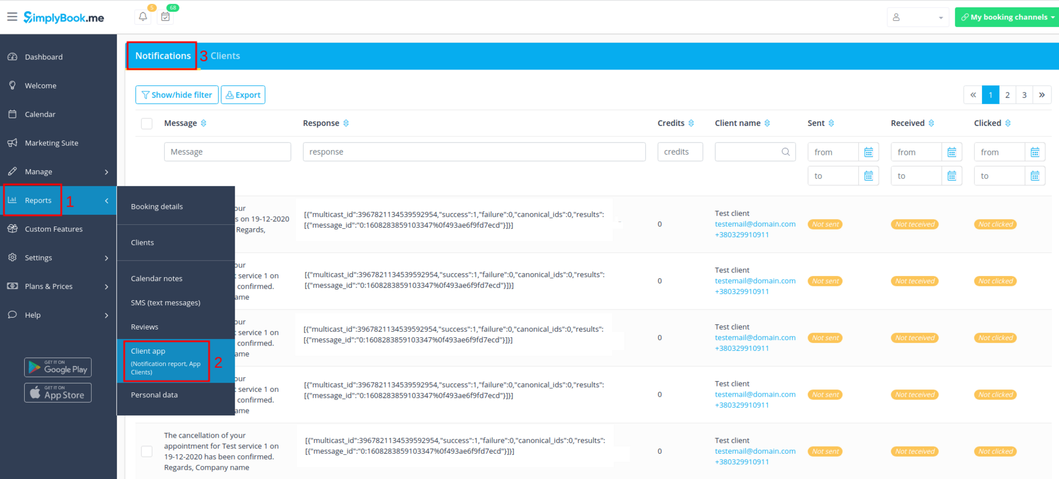Switch to the Clients tab
The width and height of the screenshot is (1059, 479).
(x=225, y=56)
